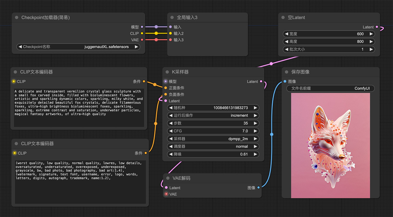Click the 保存图像 node title
393x217 pixels.
coord(300,72)
